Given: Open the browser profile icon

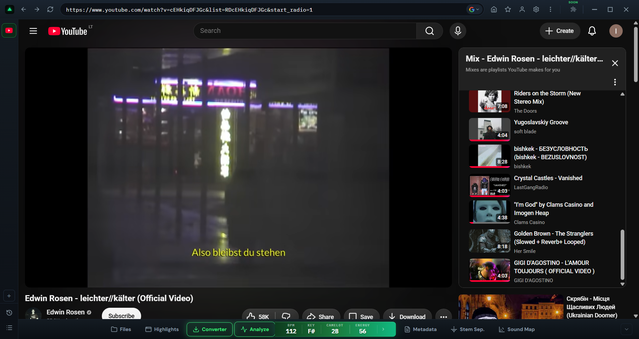Looking at the screenshot, I should (x=522, y=9).
